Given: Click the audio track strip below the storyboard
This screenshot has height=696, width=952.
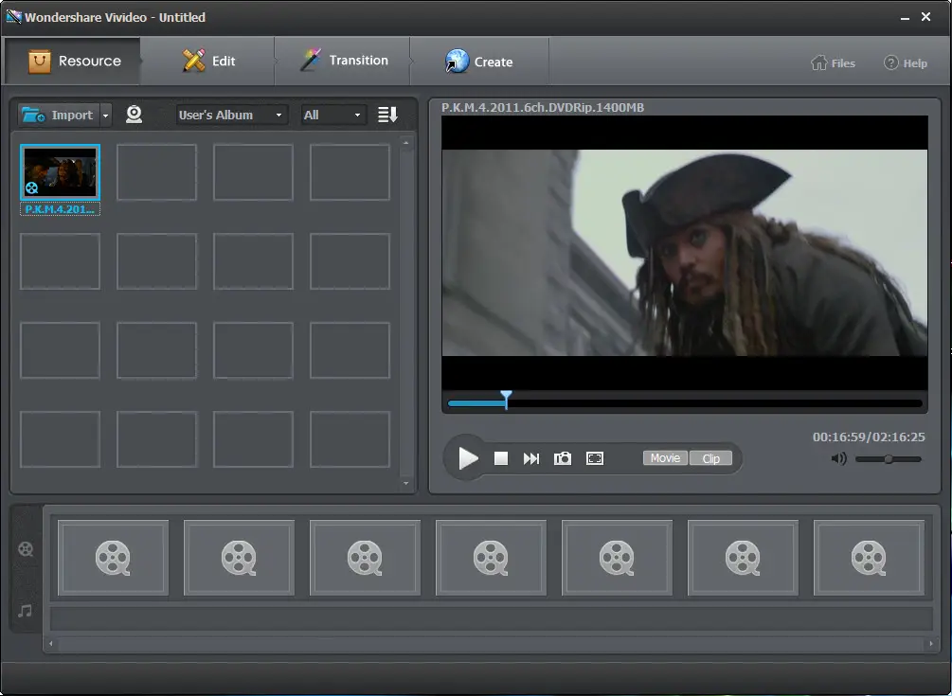Looking at the screenshot, I should (x=492, y=619).
